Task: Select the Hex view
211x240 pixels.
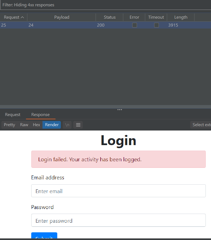Action: point(36,125)
